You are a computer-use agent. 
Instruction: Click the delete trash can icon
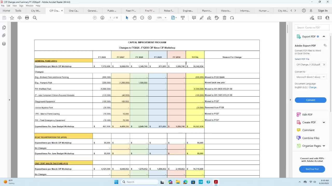[225, 18]
